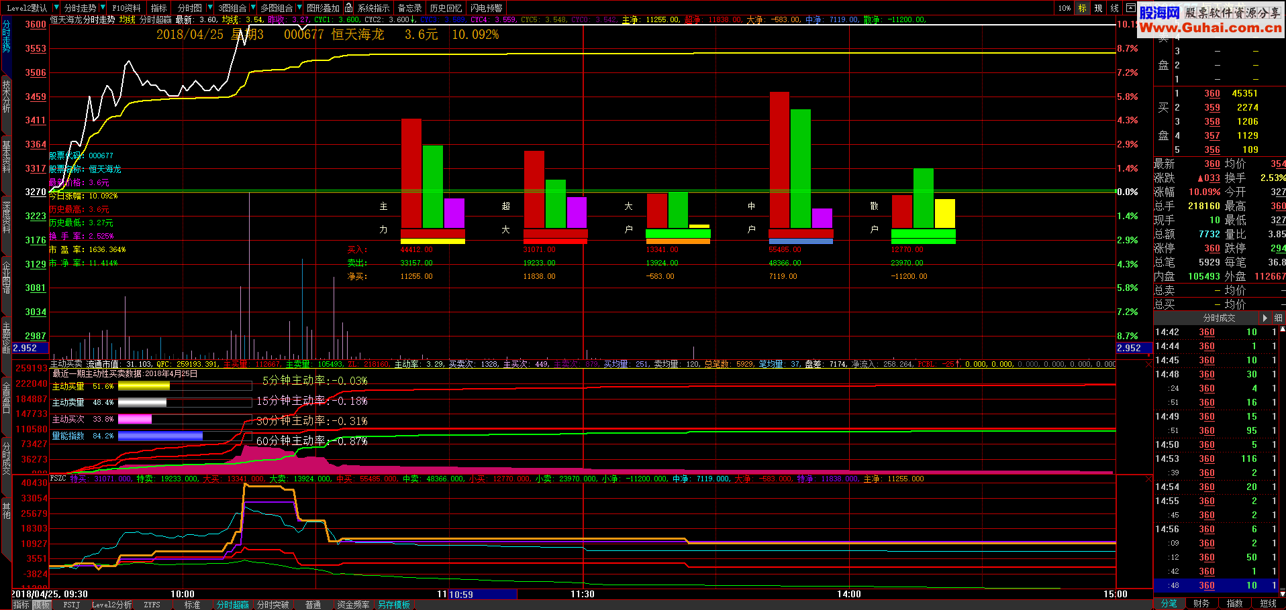Click the 60分钟主动率 label
This screenshot has width=1286, height=610.
[x=311, y=441]
